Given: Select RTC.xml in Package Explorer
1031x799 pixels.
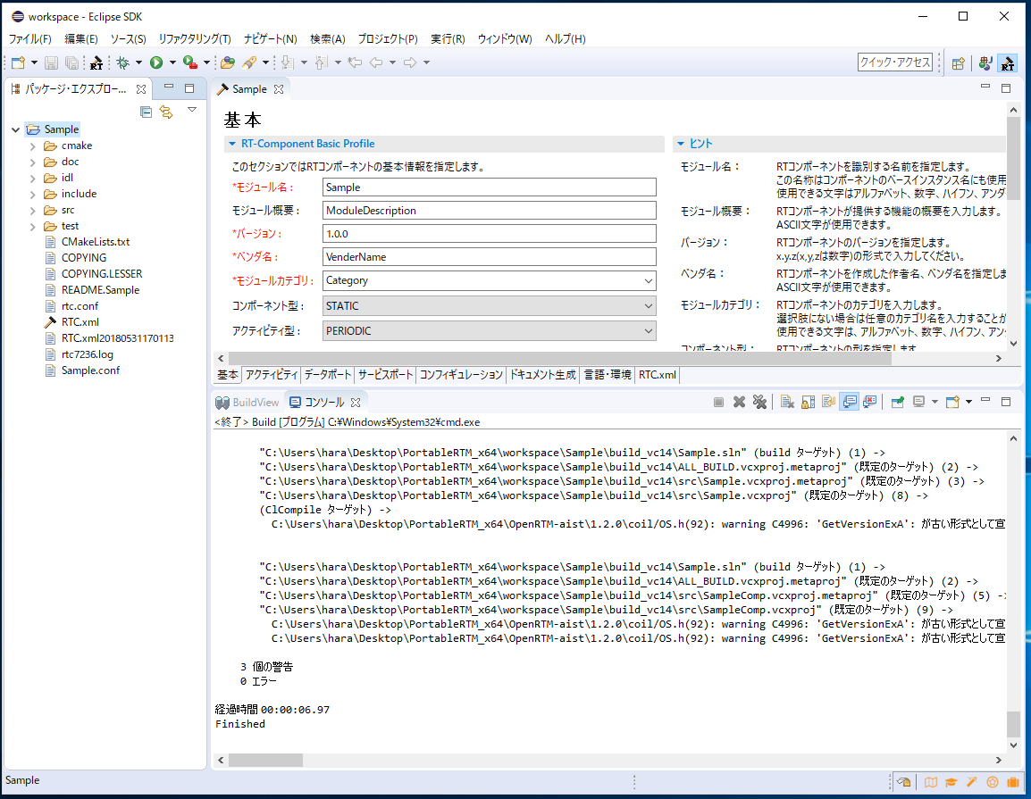Looking at the screenshot, I should (80, 322).
